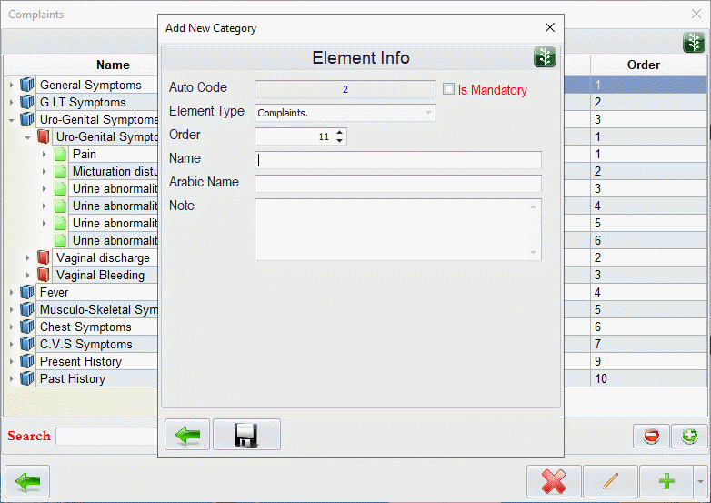Viewport: 711px width, 503px height.
Task: Click red book icon next to Vaginal Bleeding
Action: [44, 275]
